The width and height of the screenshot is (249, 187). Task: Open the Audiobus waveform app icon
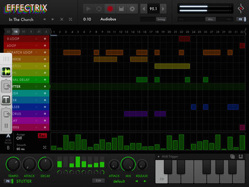click(x=6, y=72)
